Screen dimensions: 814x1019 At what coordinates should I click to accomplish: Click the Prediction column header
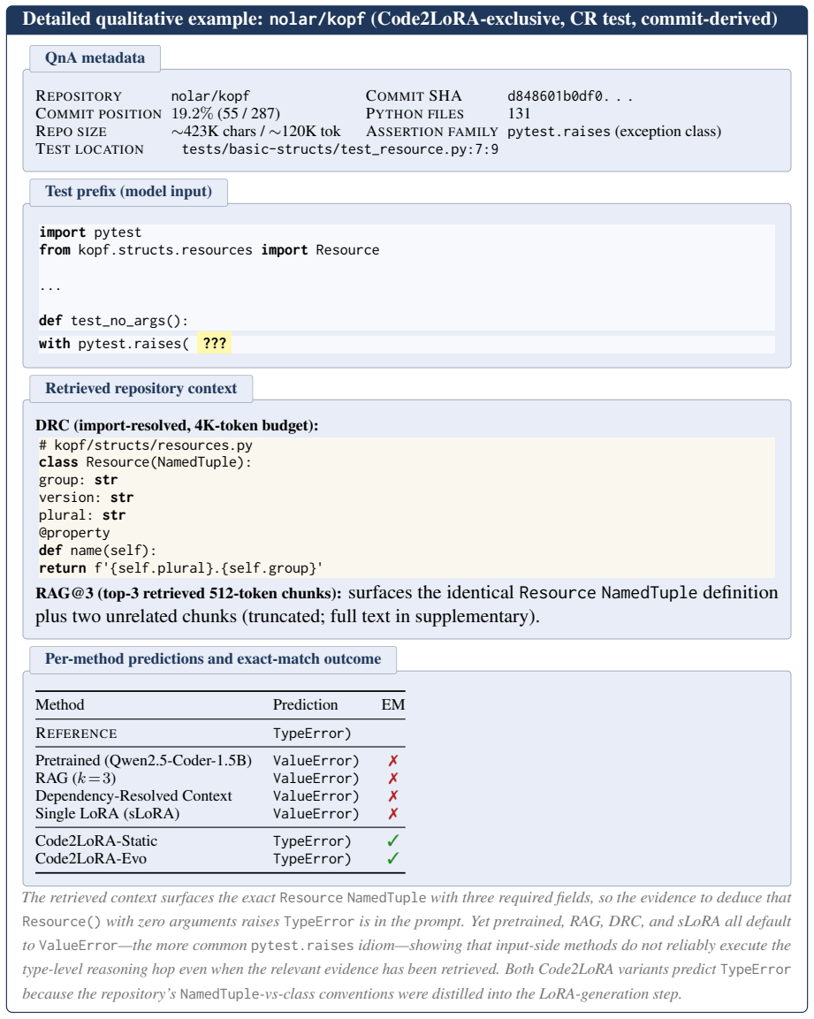point(306,704)
